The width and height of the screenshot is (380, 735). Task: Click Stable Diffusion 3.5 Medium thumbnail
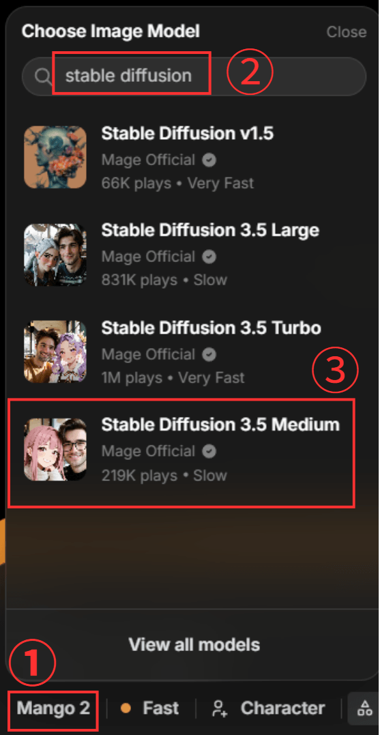pos(55,450)
